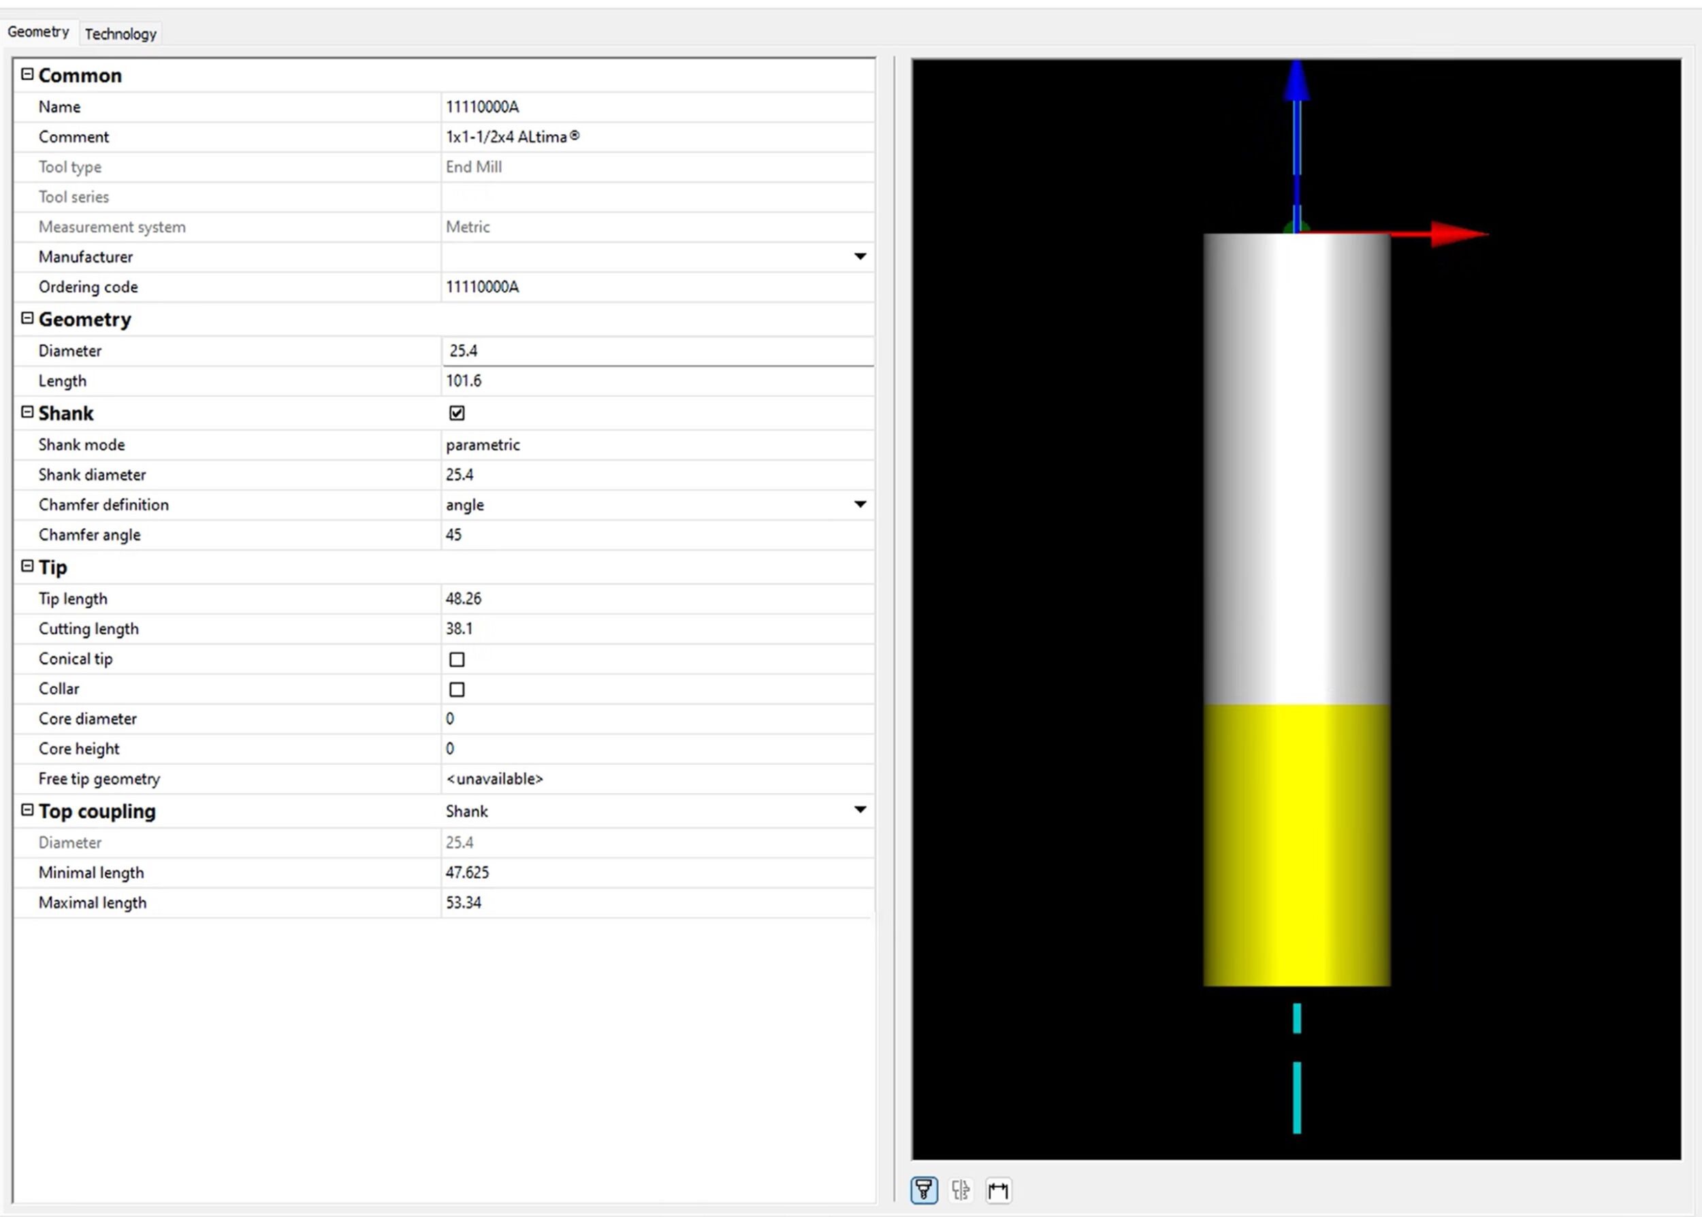
Task: Click the yellow cutting portion of tool preview
Action: (x=1296, y=845)
